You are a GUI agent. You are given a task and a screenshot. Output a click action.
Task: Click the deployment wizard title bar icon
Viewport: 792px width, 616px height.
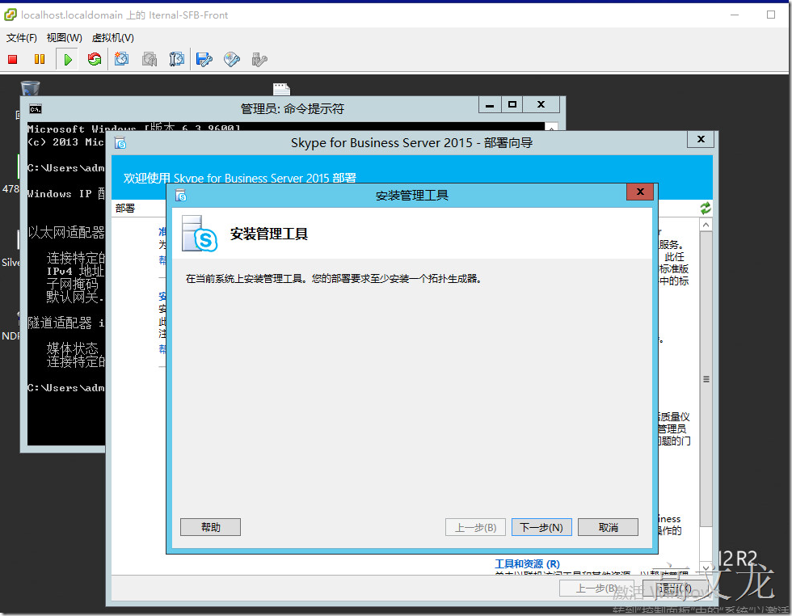click(120, 144)
